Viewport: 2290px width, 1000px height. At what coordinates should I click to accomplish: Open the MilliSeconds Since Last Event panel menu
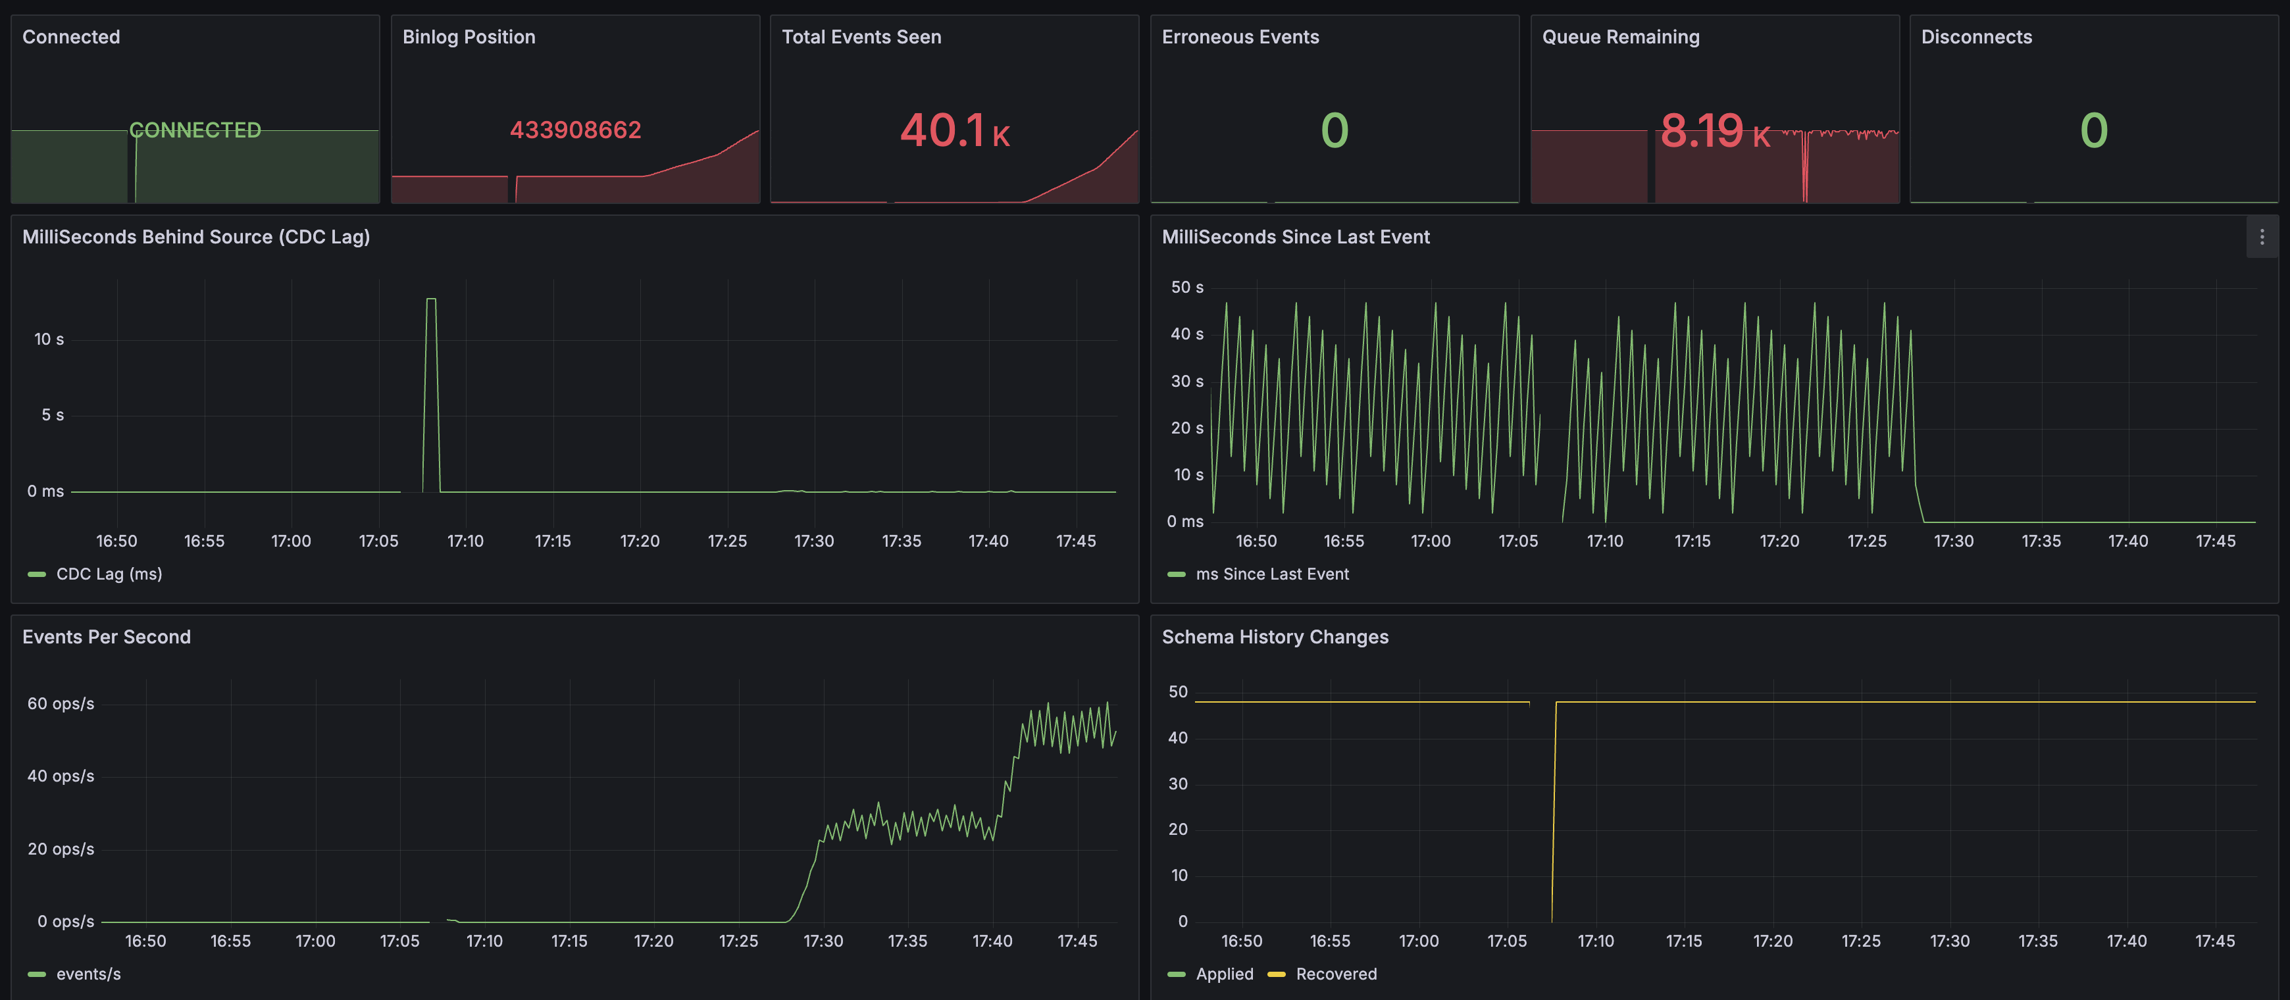pyautogui.click(x=2262, y=238)
